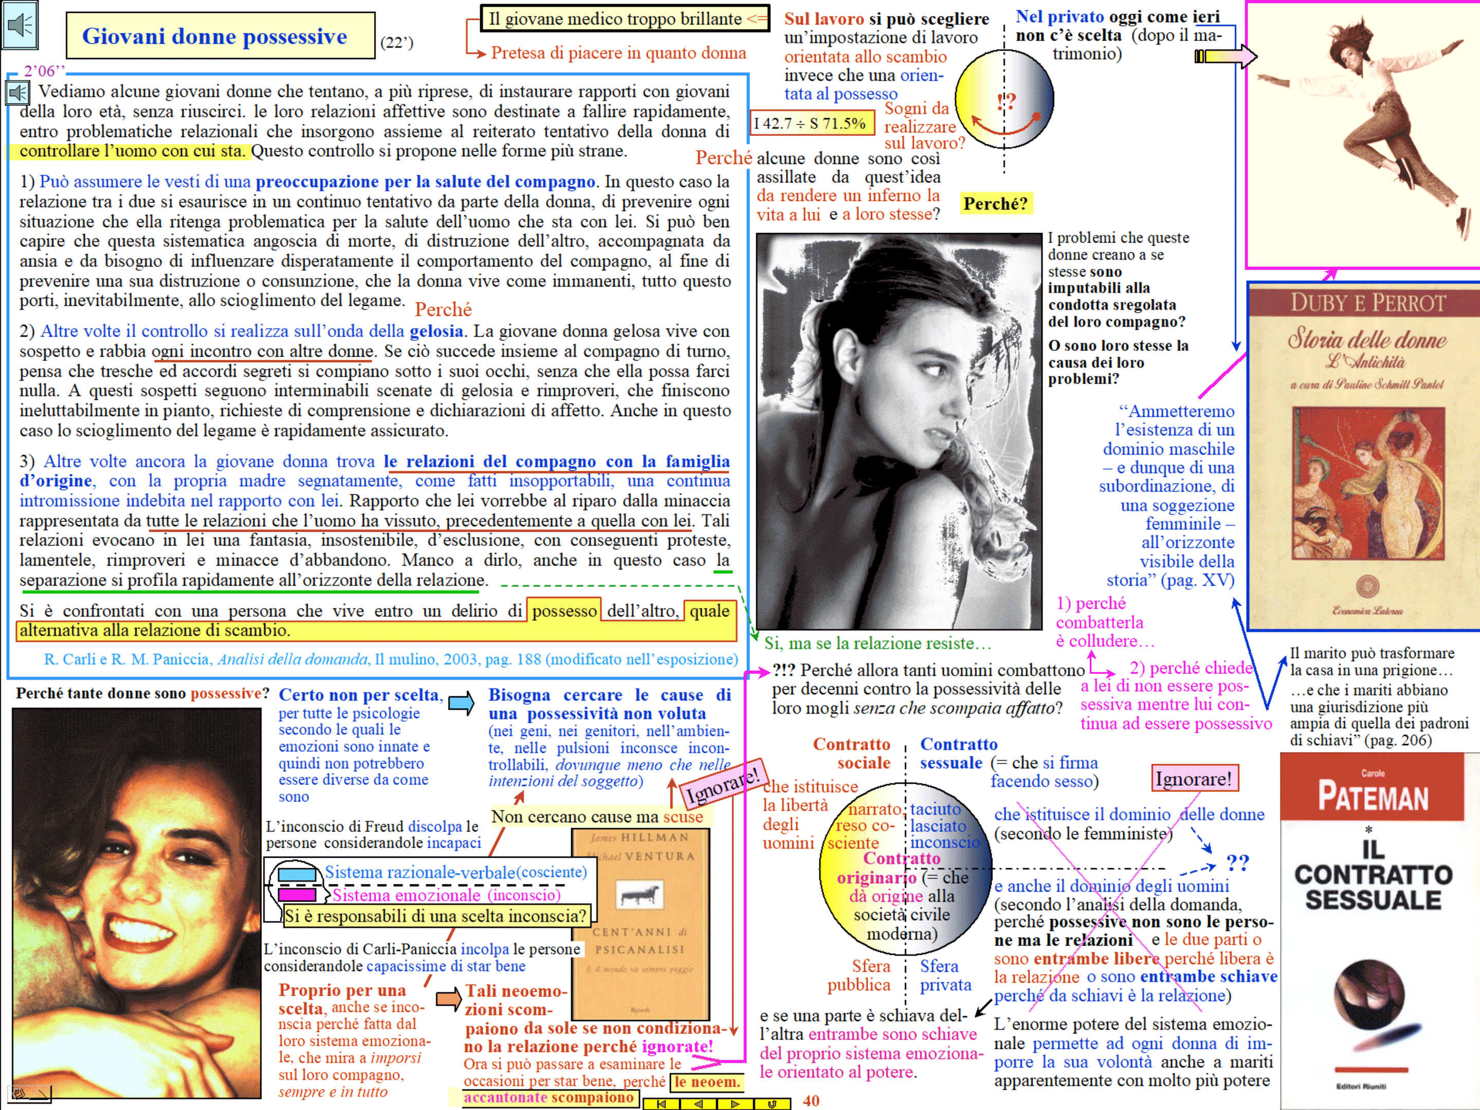
Task: Click 'Contratto sociale' heading
Action: (851, 753)
